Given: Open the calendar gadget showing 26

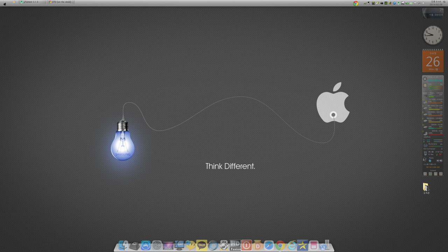Looking at the screenshot, I should (433, 61).
